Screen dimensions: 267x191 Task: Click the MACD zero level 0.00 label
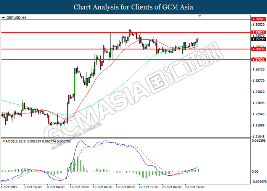click(255, 172)
